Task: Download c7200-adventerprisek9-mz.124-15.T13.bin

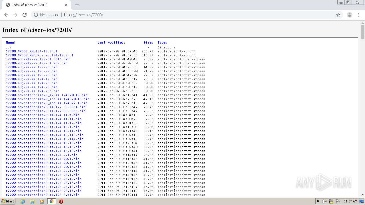Action: click(x=44, y=135)
